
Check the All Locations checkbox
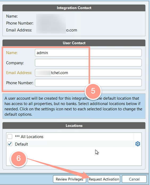[10, 136]
